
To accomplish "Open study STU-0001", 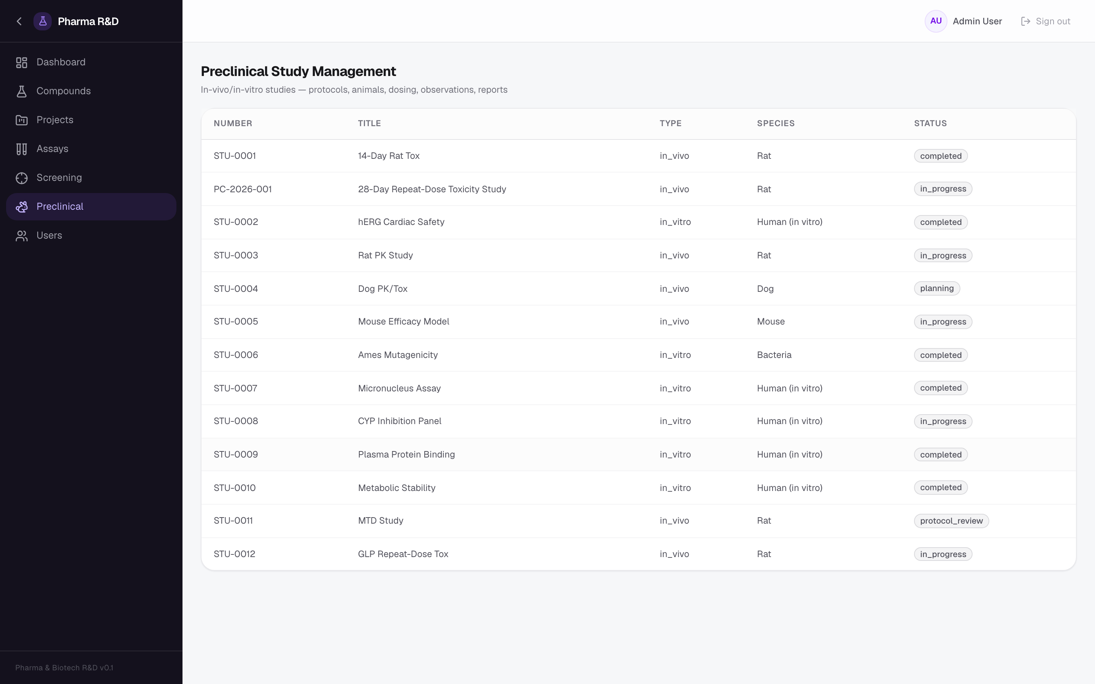I will 235,156.
